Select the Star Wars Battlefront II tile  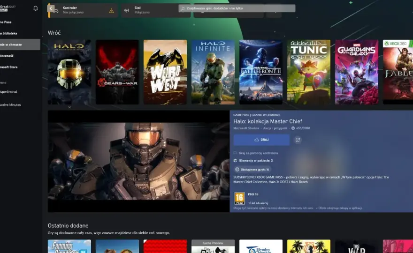click(x=261, y=72)
